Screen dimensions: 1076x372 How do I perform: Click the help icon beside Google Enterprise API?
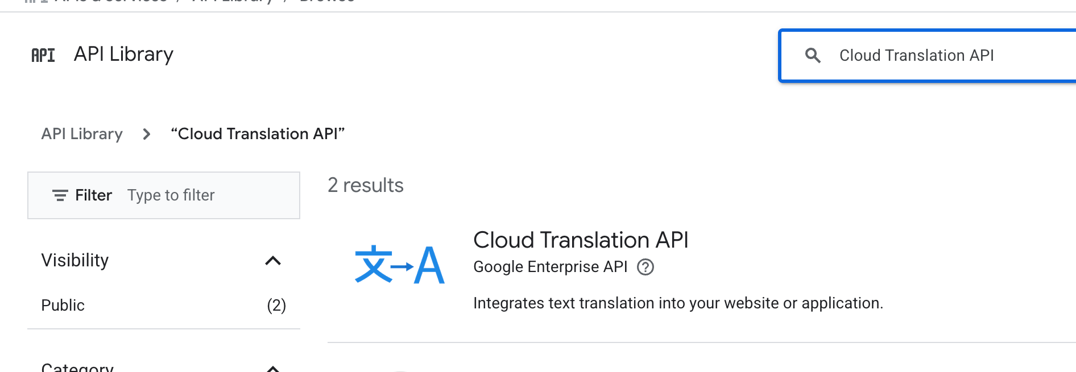click(645, 267)
